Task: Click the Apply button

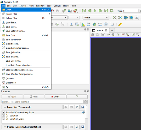Action: point(12,96)
